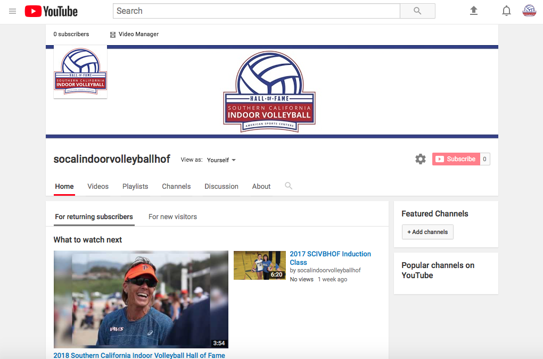Select For returning subscribers tab
The width and height of the screenshot is (543, 359).
tap(94, 217)
